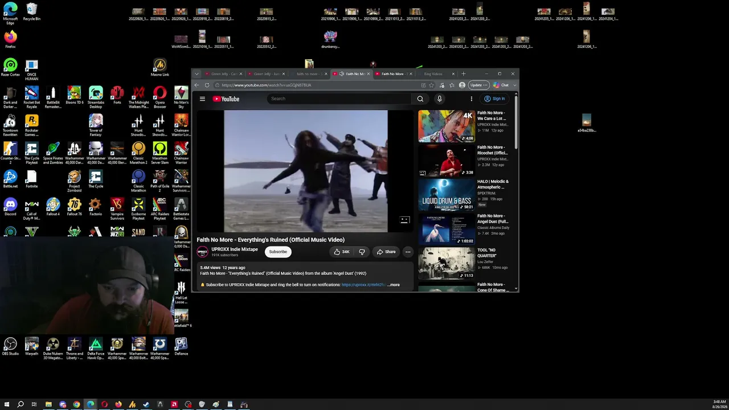The width and height of the screenshot is (729, 410).
Task: Open Copilot Chat in Edge
Action: click(501, 85)
